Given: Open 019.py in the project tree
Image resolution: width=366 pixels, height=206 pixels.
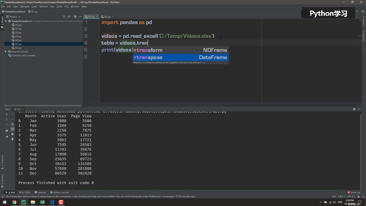Looking at the screenshot, I should coord(18,36).
